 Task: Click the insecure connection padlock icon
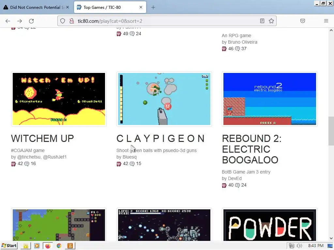[72, 21]
